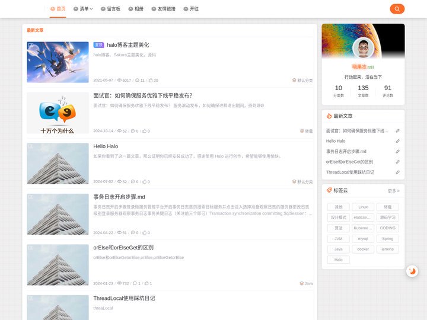
Task: Open the Java category of orElse post
Action: tap(306, 283)
